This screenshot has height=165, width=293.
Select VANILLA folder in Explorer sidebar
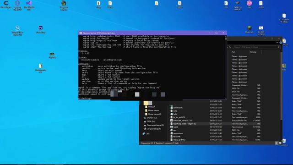[x=150, y=107]
